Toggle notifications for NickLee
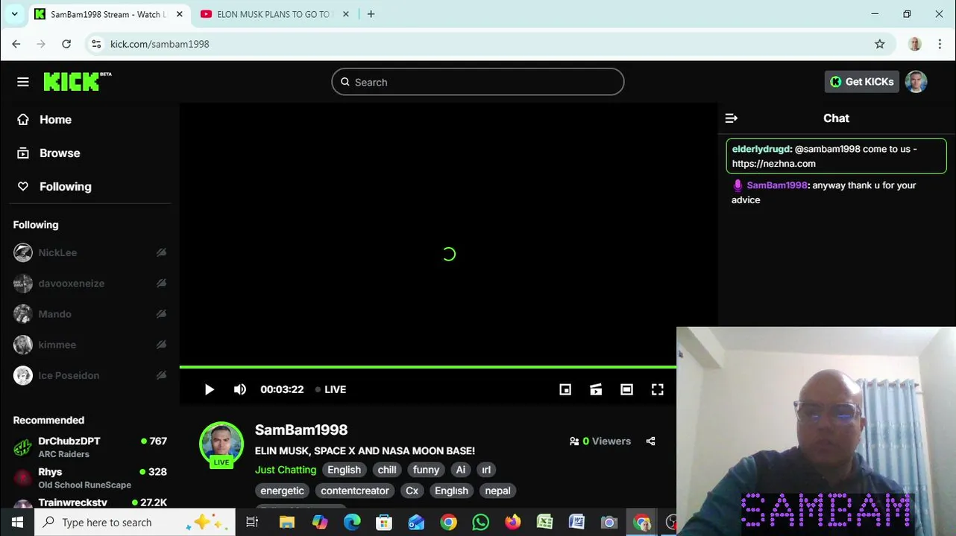Screen dimensions: 956x536 (x=161, y=253)
